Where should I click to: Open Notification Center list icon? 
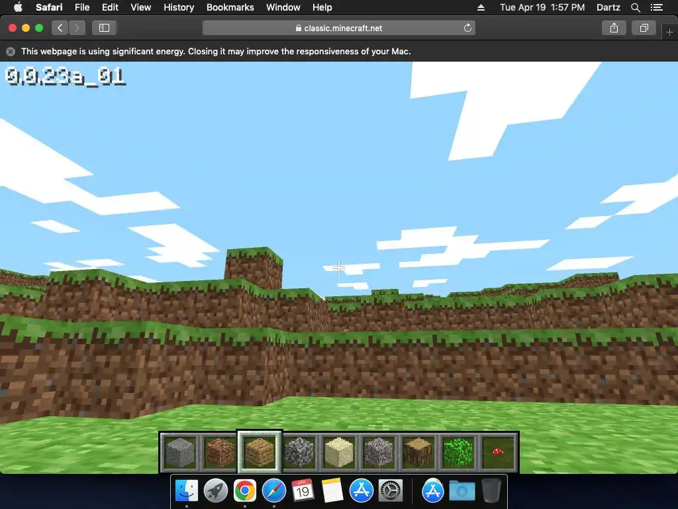click(x=657, y=7)
